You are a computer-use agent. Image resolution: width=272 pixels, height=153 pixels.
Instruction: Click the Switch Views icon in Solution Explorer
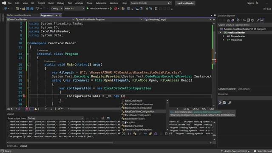tap(232, 20)
